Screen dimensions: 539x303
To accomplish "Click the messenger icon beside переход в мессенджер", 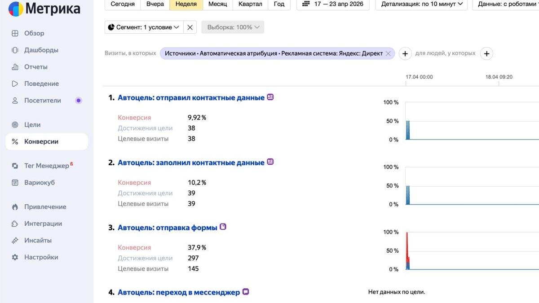I will (x=246, y=292).
